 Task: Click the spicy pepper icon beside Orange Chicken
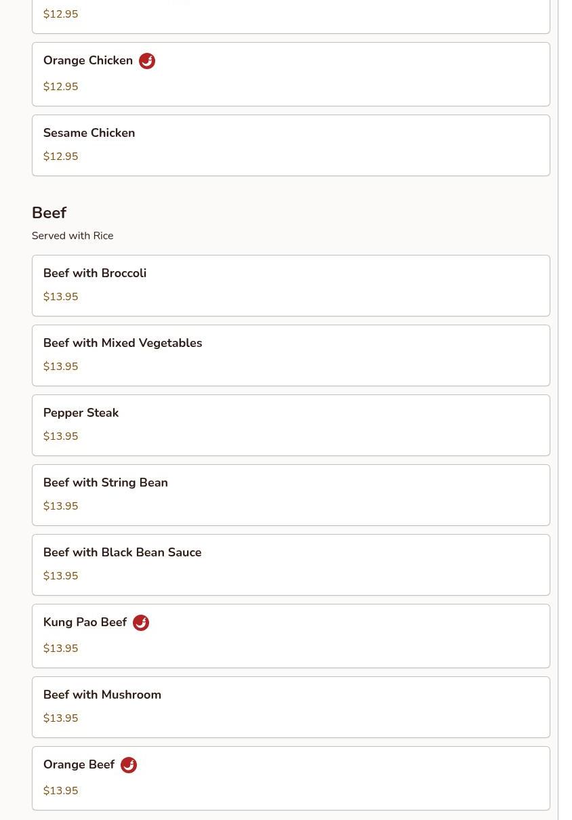[147, 61]
